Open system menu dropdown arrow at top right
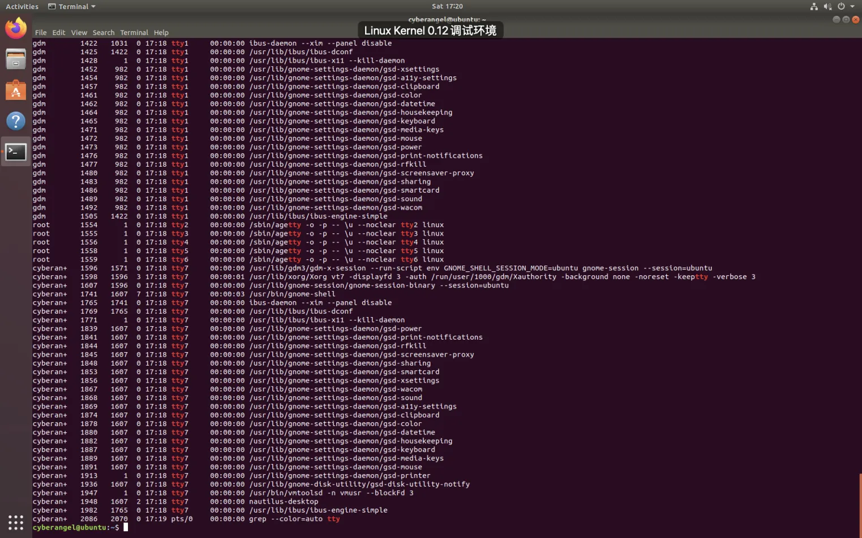Viewport: 862px width, 538px height. [852, 6]
